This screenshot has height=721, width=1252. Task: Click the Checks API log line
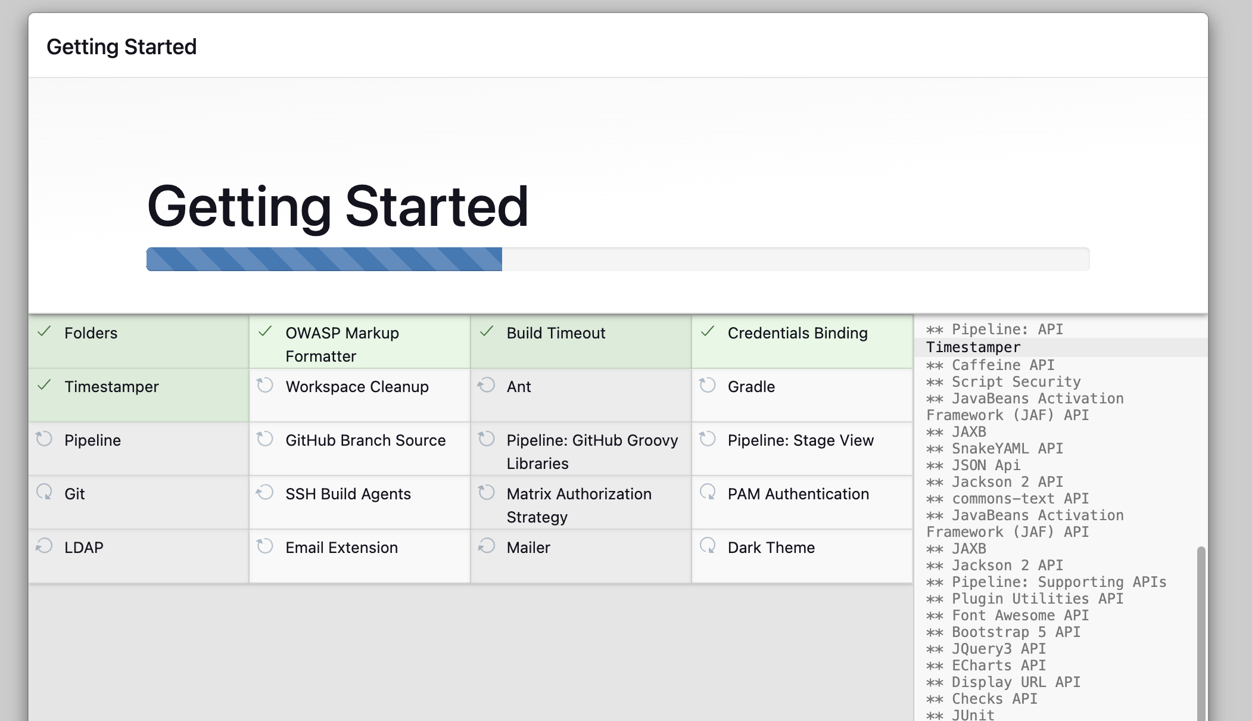982,699
